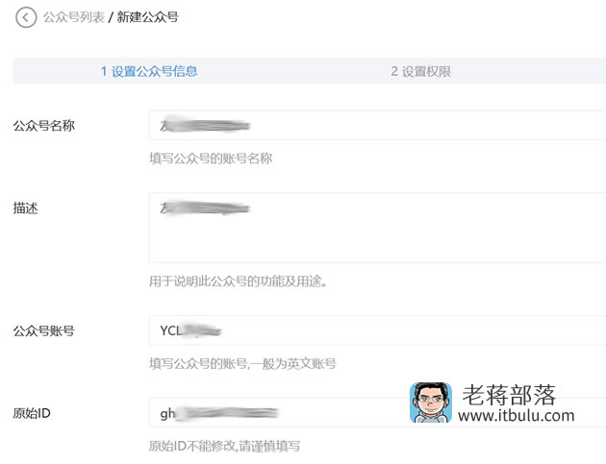606x464 pixels.
Task: Click the circular back arrow icon
Action: tap(26, 17)
